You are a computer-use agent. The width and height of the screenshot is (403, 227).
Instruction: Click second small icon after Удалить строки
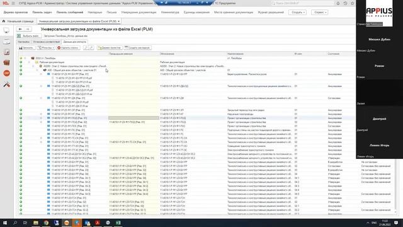click(91, 48)
